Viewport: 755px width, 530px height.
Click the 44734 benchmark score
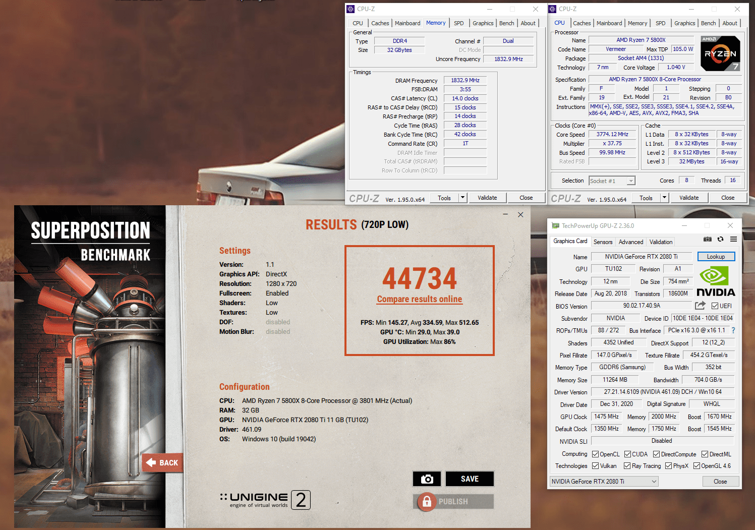[420, 278]
